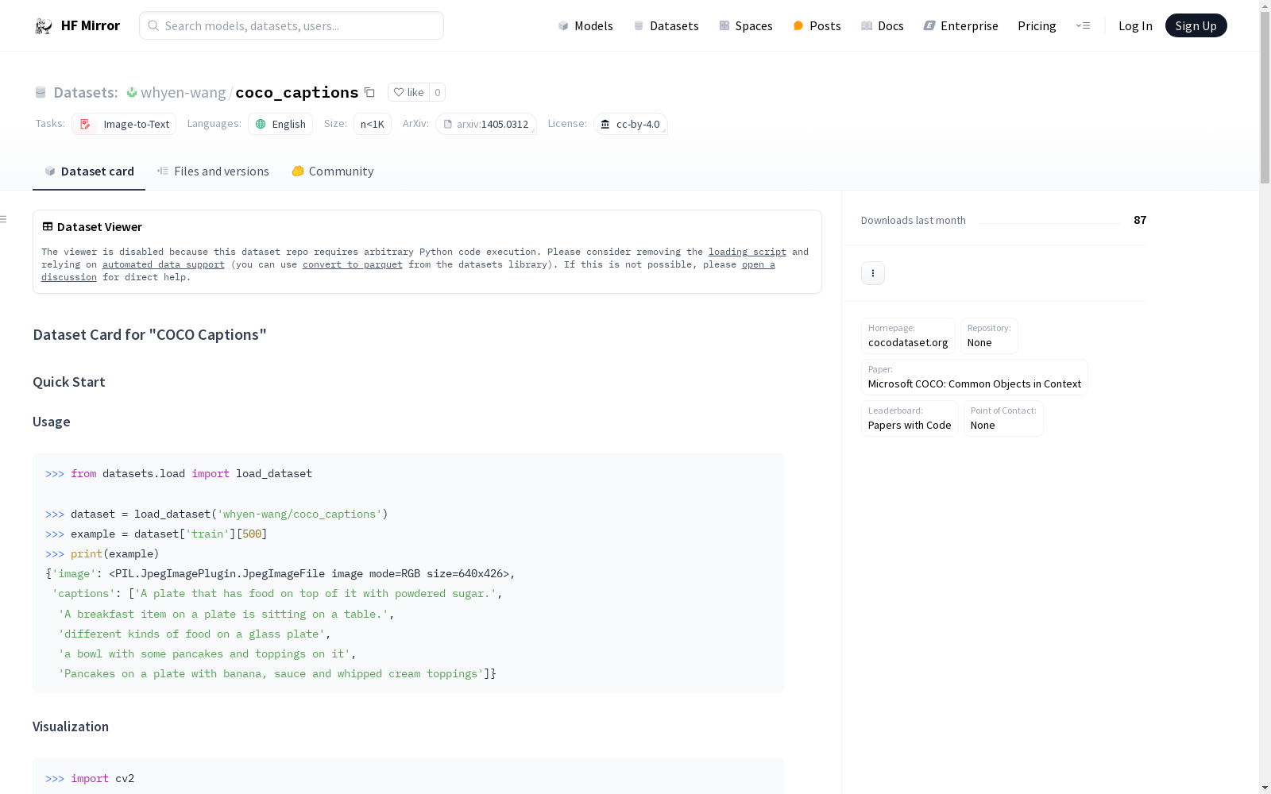The height and width of the screenshot is (794, 1271).
Task: Click the arxiv paper document icon
Action: tap(447, 124)
